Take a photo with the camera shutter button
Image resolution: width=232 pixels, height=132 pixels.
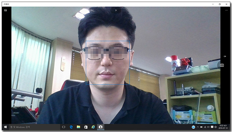222,65
